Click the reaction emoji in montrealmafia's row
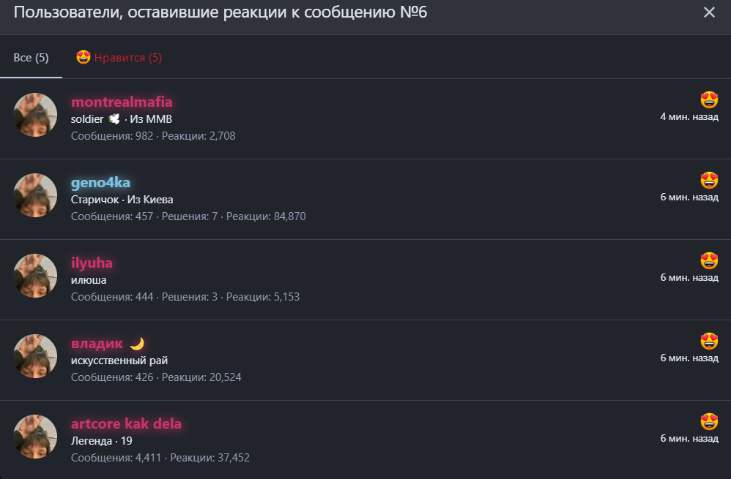Screen dimensions: 731x479 tap(709, 99)
